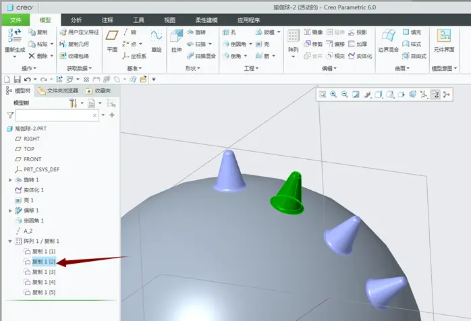
Task: Switch to the 分析 ribbon tab
Action: pos(76,20)
